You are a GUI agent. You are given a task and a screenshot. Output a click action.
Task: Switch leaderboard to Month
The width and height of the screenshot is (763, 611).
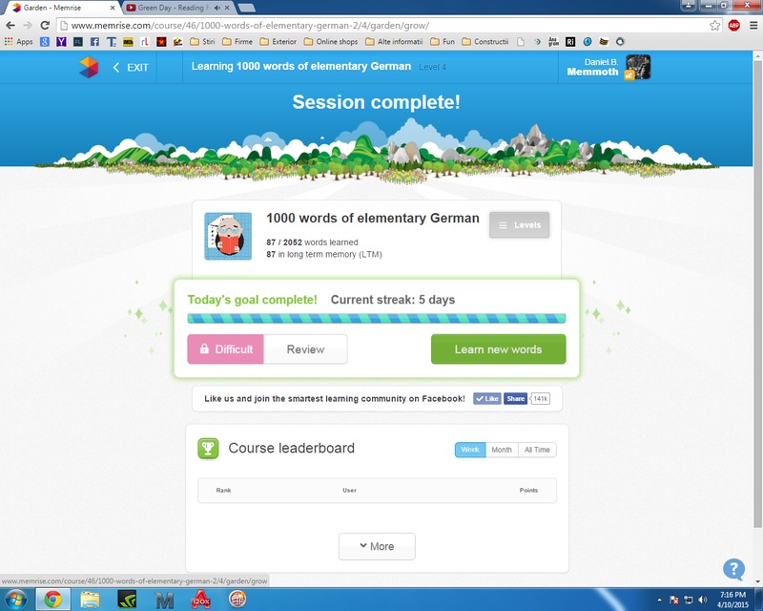(502, 450)
